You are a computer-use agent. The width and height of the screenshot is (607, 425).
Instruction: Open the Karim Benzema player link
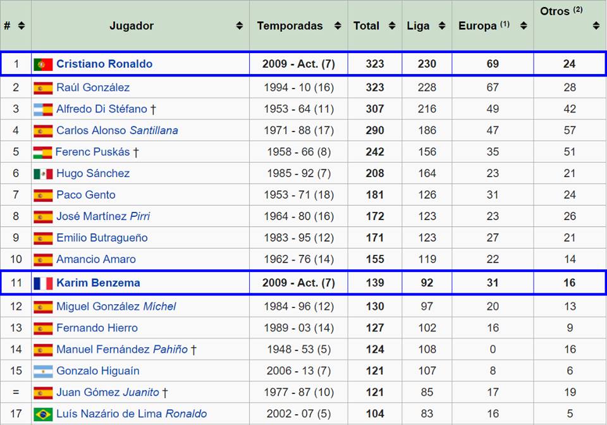tap(98, 283)
